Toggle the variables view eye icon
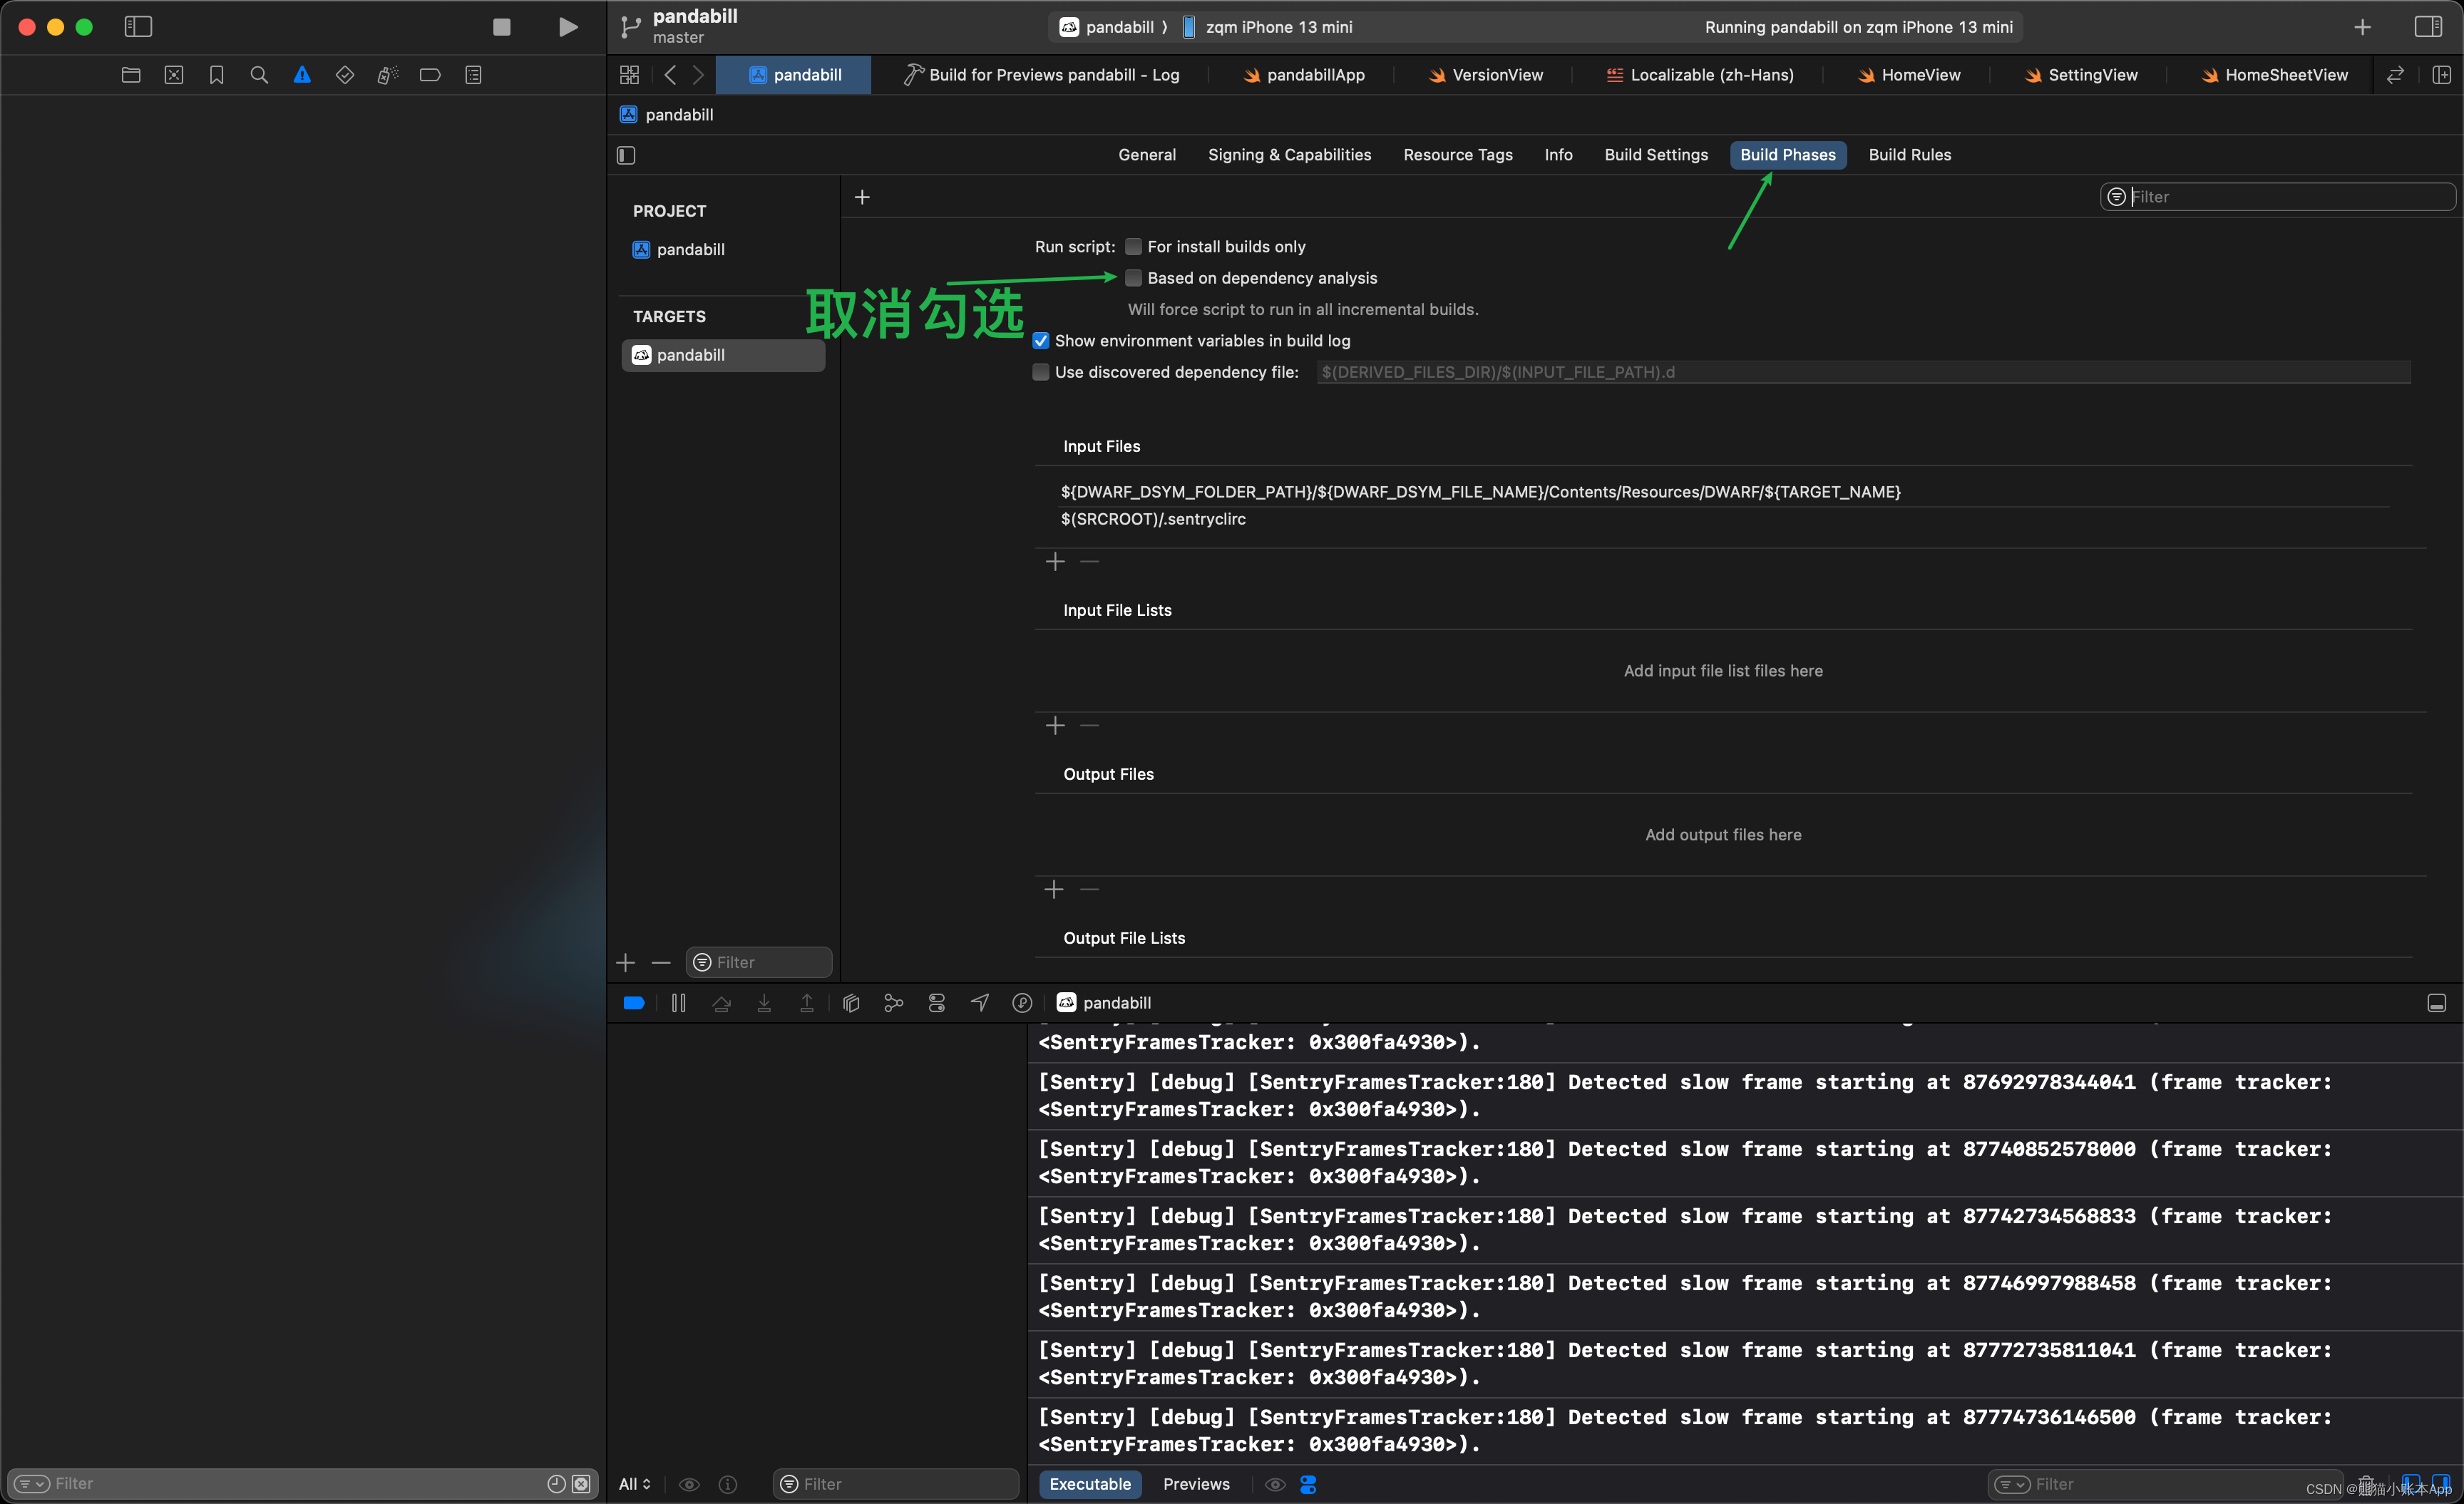2464x1504 pixels. click(x=689, y=1485)
